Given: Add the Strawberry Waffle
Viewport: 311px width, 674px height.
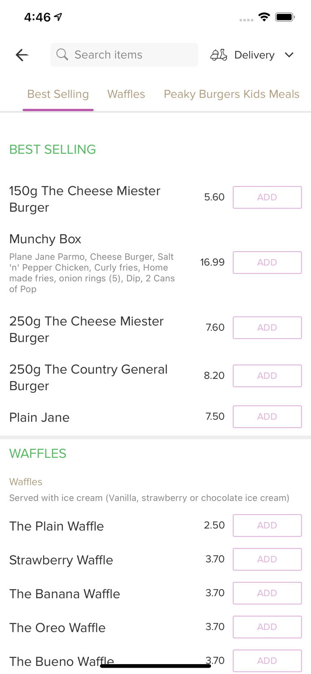Looking at the screenshot, I should 267,559.
